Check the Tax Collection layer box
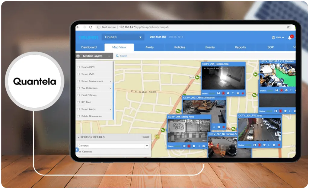309x189 pixels. point(78,88)
